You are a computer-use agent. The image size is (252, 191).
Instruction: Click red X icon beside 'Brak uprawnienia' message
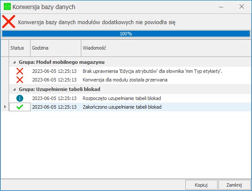click(20, 71)
